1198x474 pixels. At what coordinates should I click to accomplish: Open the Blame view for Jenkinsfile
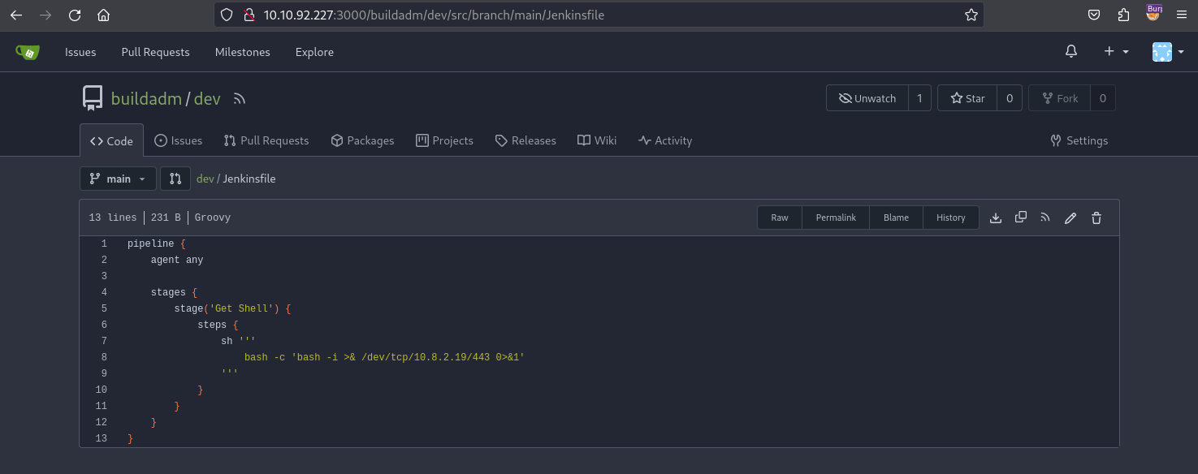[896, 218]
